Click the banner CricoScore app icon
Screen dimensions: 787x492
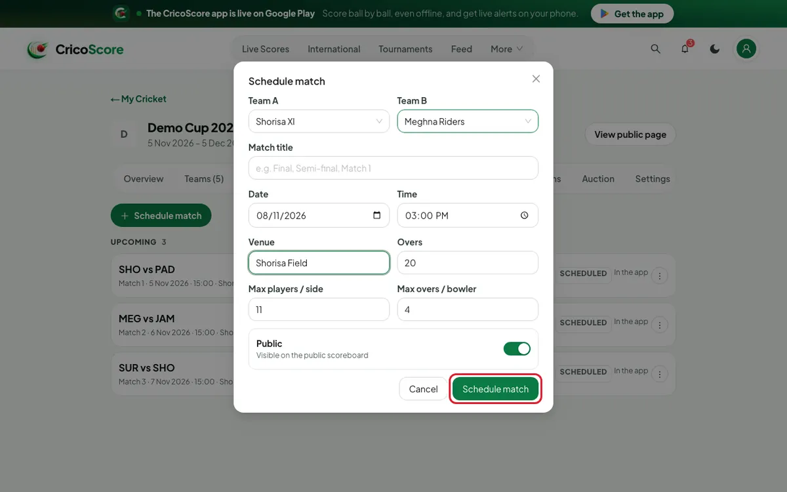(x=120, y=13)
